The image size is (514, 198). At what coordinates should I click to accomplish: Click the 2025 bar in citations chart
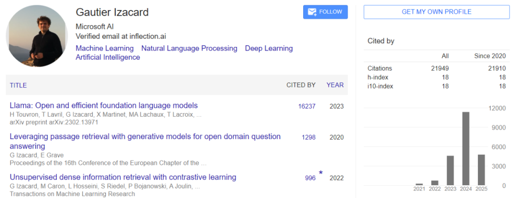coord(481,170)
